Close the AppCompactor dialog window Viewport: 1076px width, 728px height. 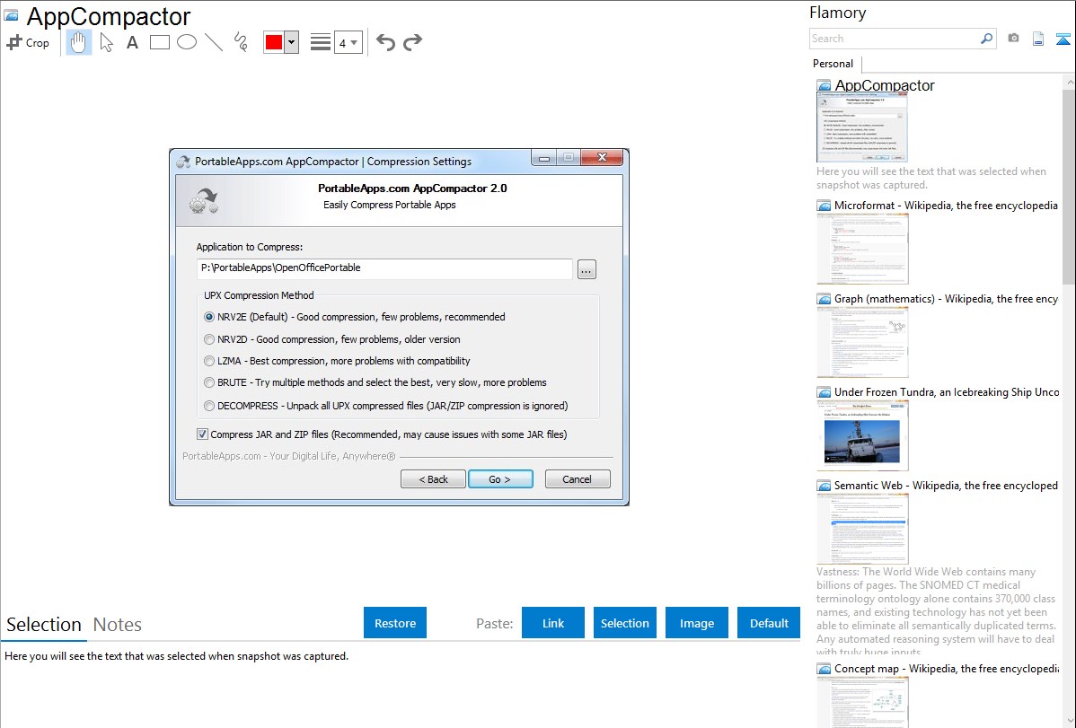point(602,158)
